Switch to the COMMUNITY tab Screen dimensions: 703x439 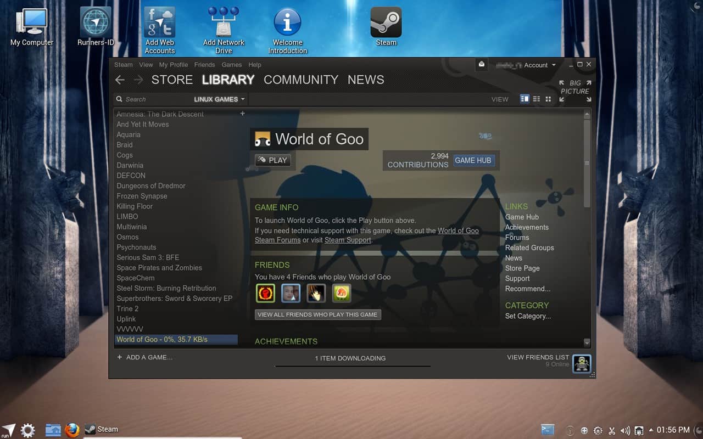[x=301, y=80]
